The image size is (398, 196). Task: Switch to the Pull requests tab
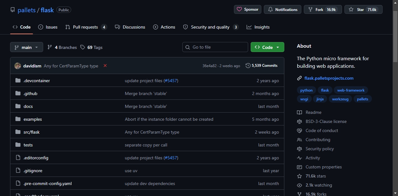(x=86, y=27)
